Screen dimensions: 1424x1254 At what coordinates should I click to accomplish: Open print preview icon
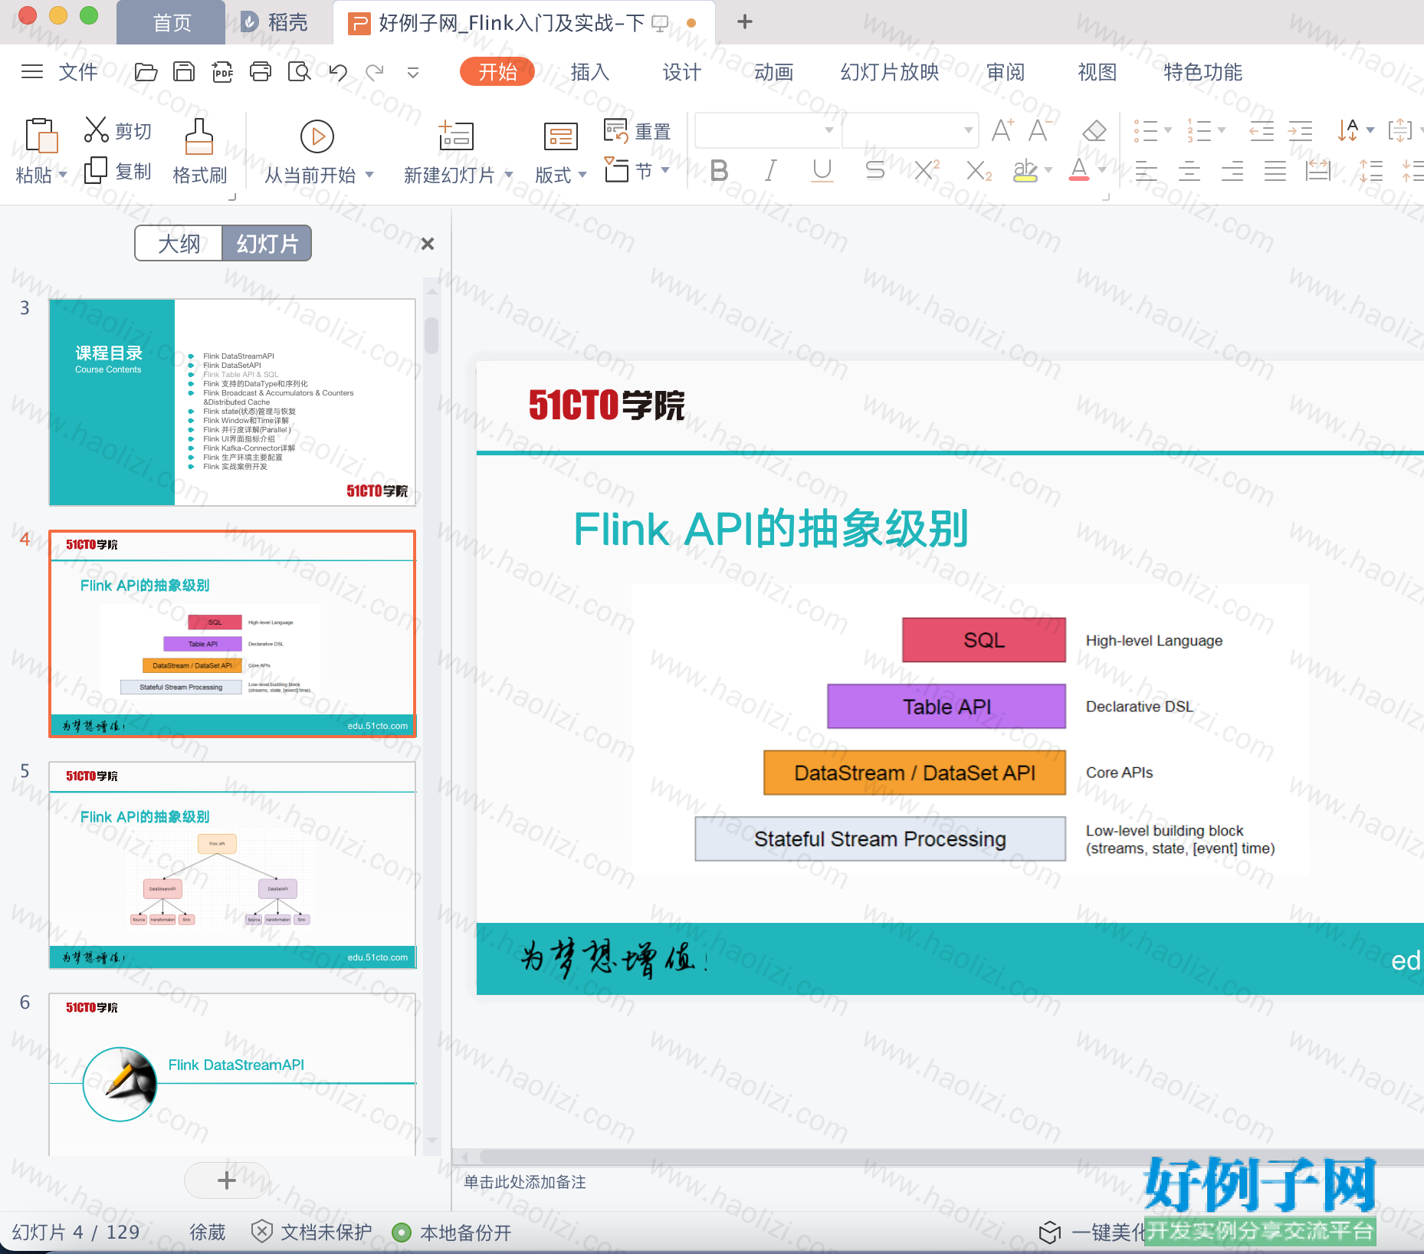(x=299, y=72)
